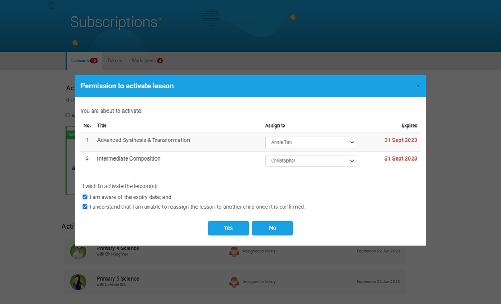Image resolution: width=501 pixels, height=304 pixels.
Task: Close the Permission to activate lesson dialog
Action: pos(418,86)
